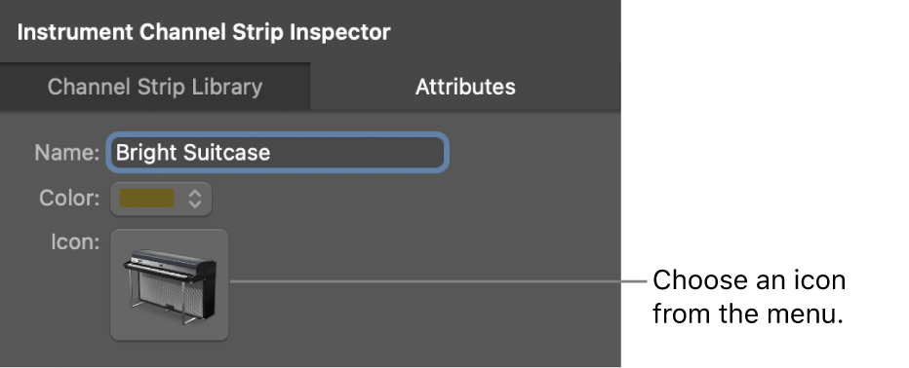The height and width of the screenshot is (368, 909).
Task: Click into the Name text field
Action: 278,153
